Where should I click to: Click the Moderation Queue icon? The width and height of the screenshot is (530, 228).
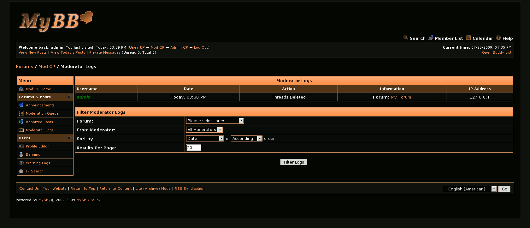click(x=21, y=113)
